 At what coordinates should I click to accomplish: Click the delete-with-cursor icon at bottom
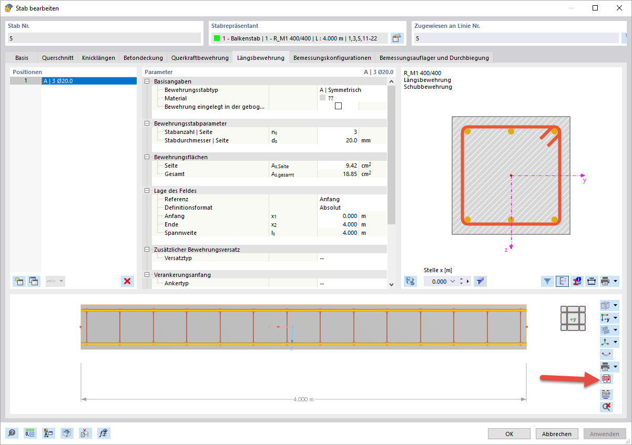[85, 433]
